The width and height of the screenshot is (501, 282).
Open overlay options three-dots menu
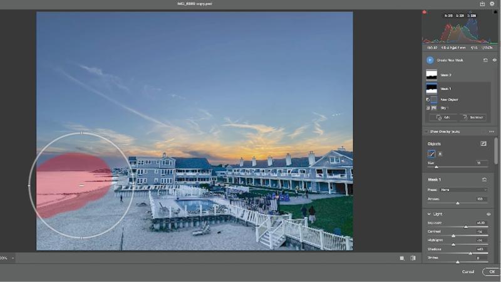pos(492,132)
